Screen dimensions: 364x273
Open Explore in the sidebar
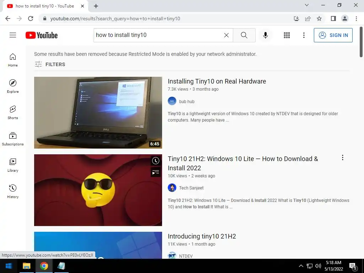click(13, 86)
